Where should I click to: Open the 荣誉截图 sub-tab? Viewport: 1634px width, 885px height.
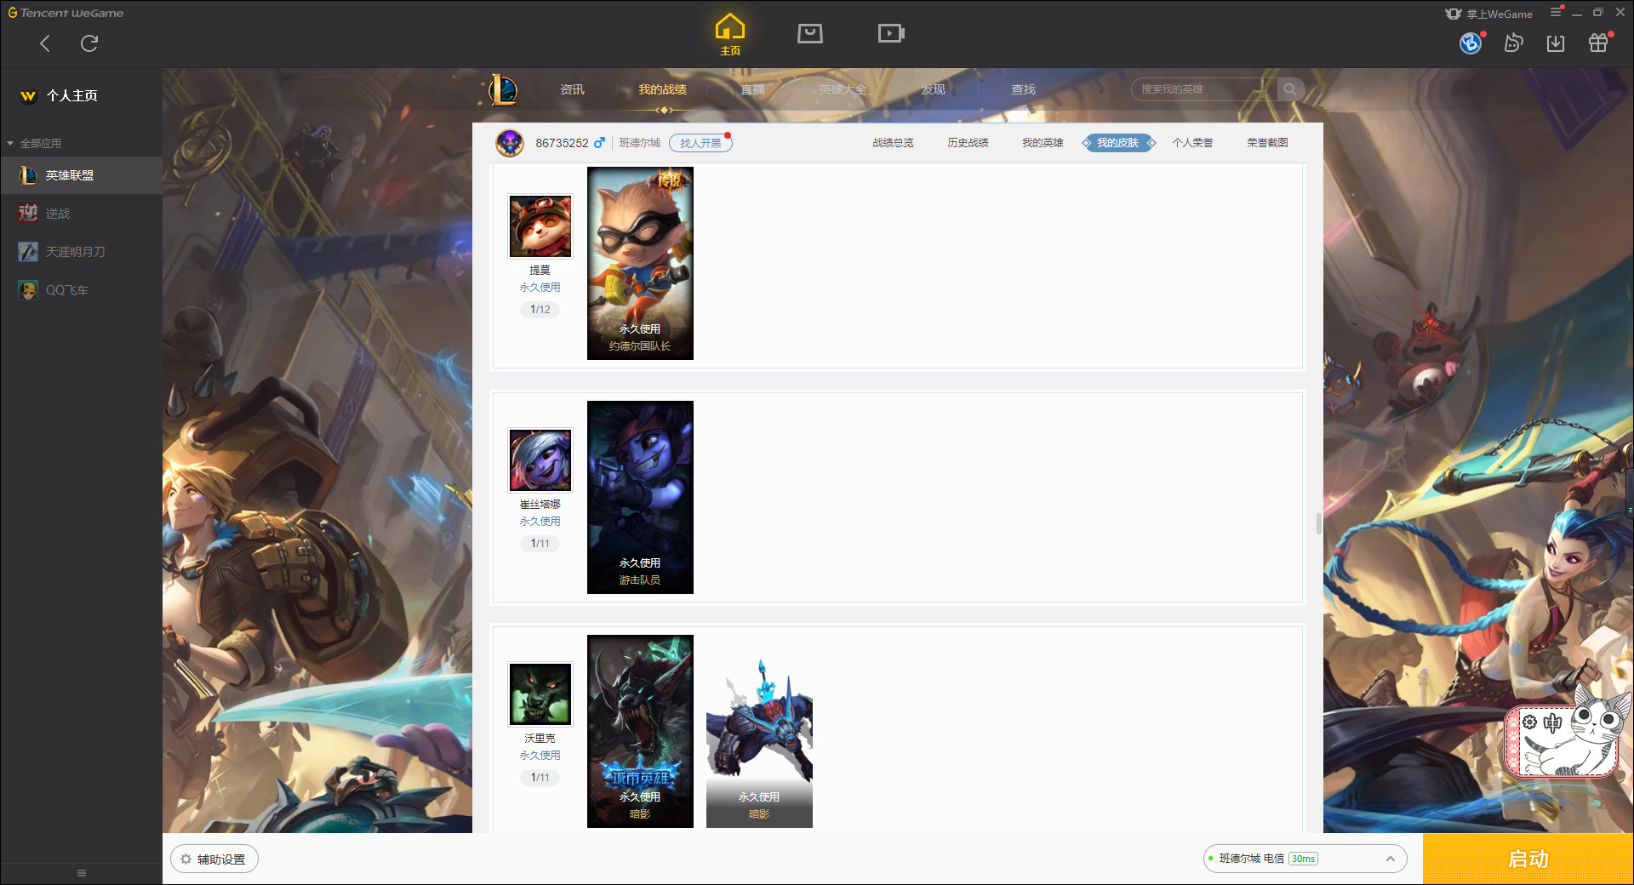(x=1267, y=143)
